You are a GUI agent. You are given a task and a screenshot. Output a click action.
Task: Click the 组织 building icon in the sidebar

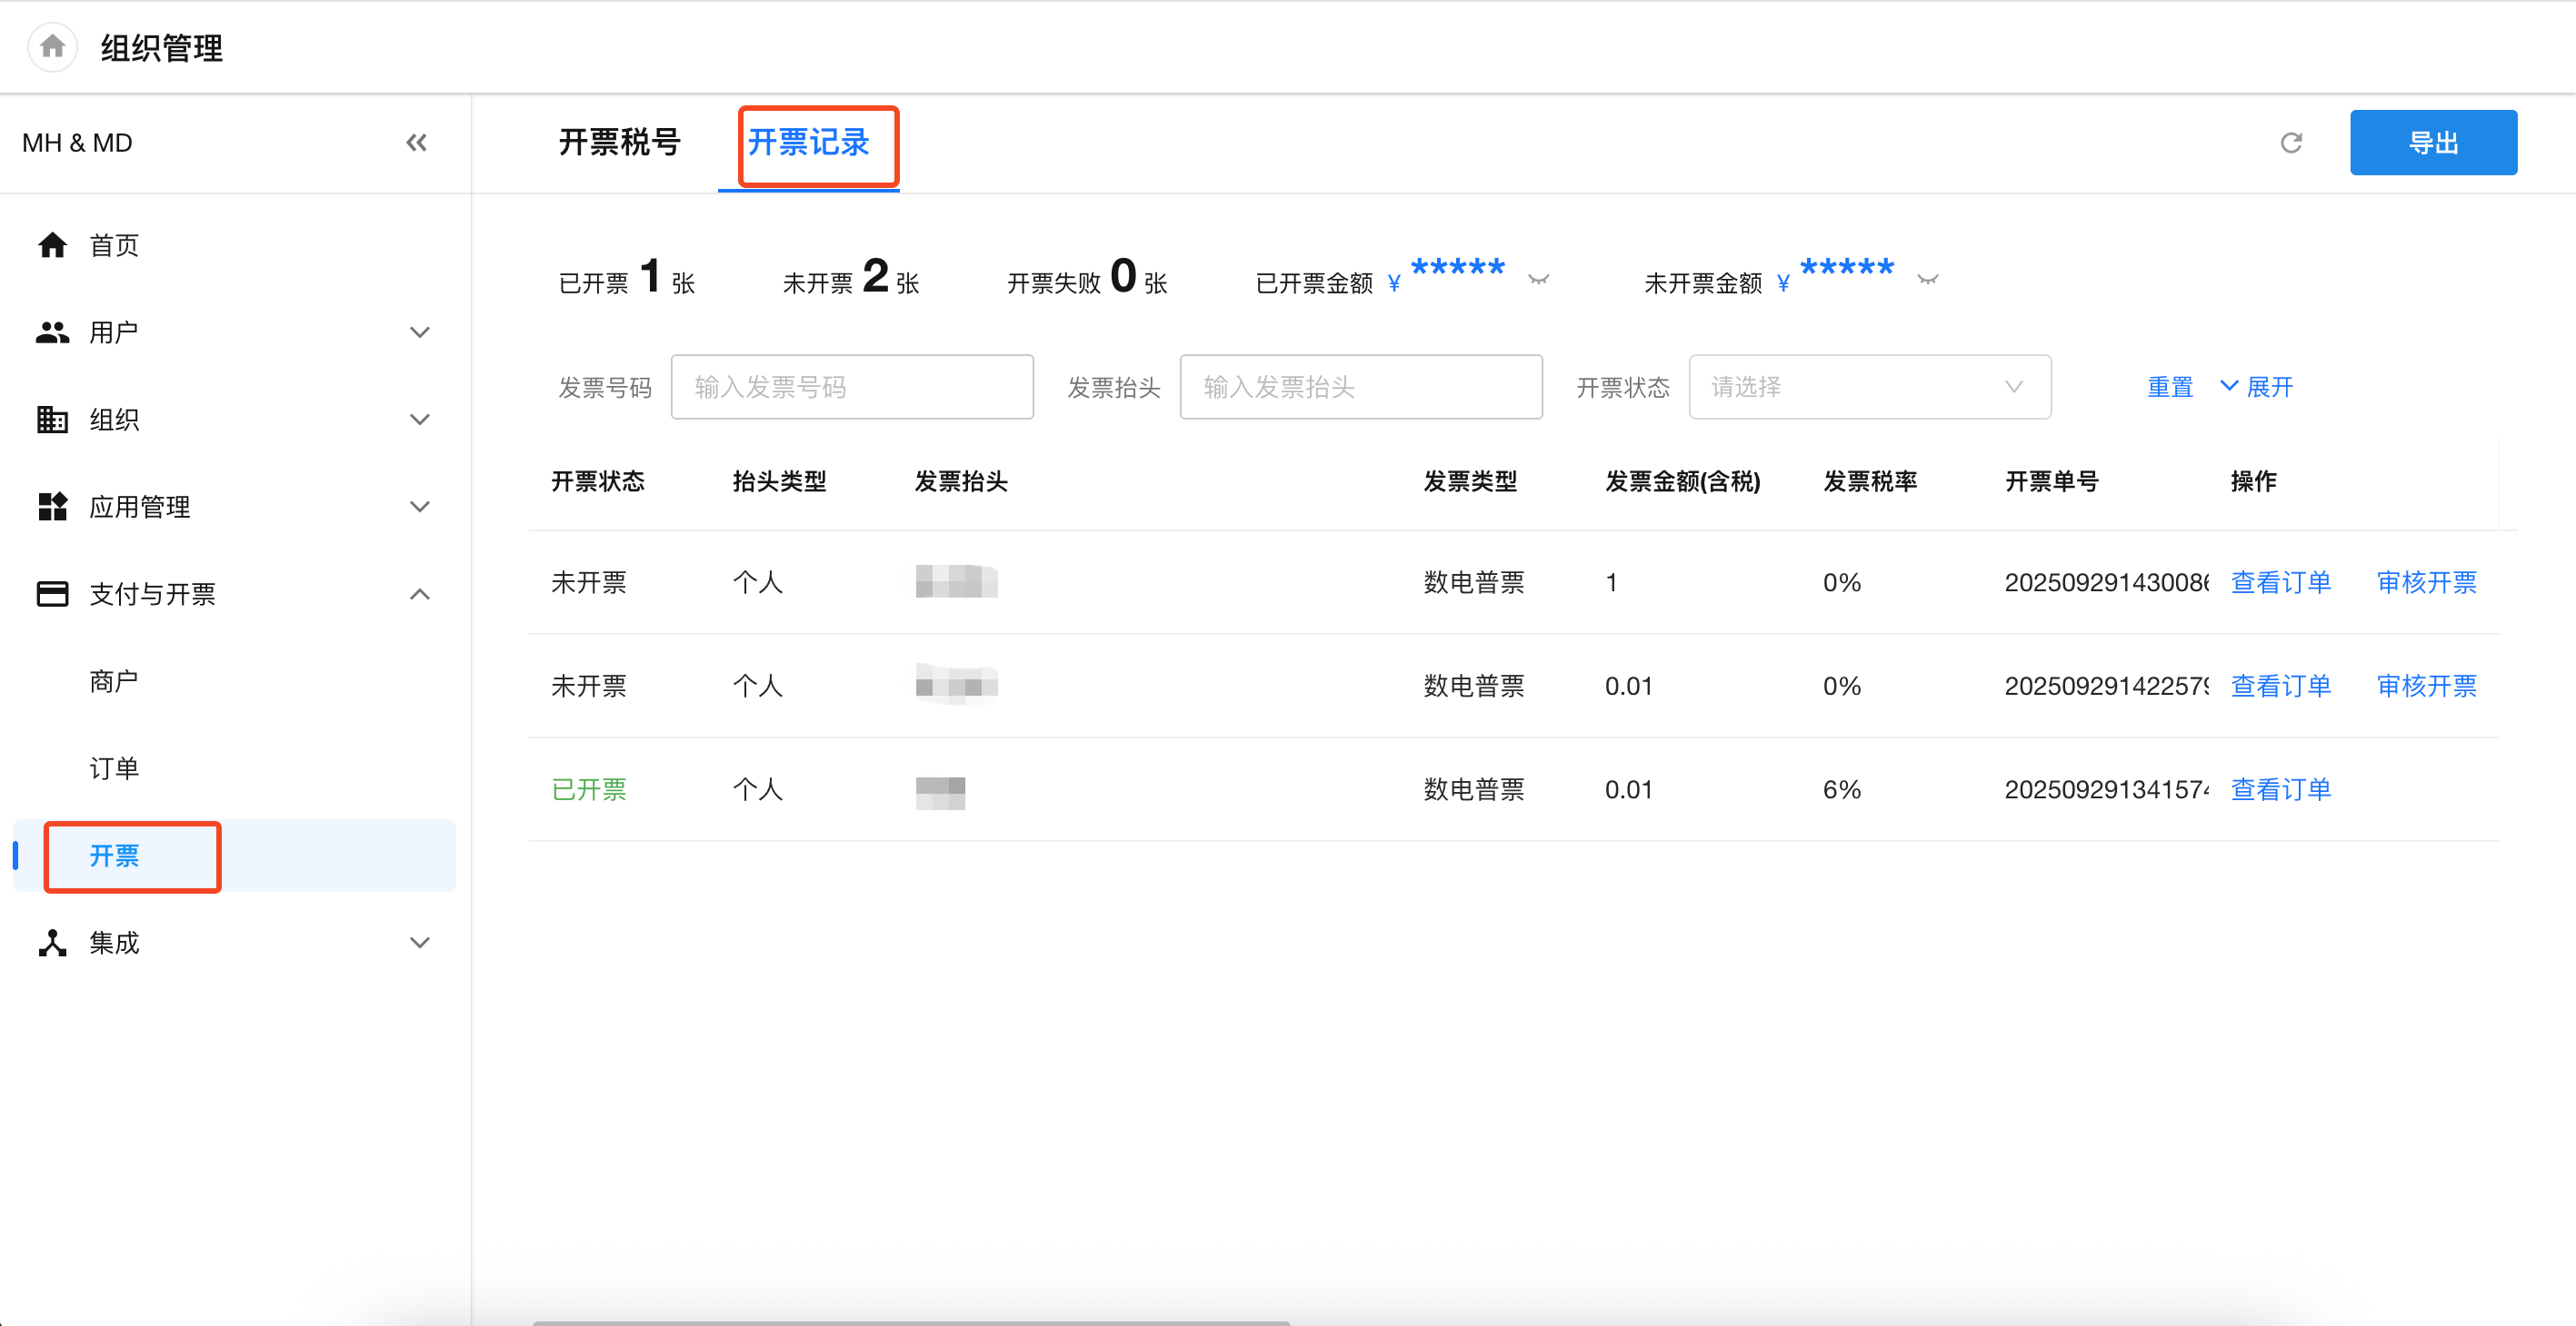pyautogui.click(x=52, y=420)
